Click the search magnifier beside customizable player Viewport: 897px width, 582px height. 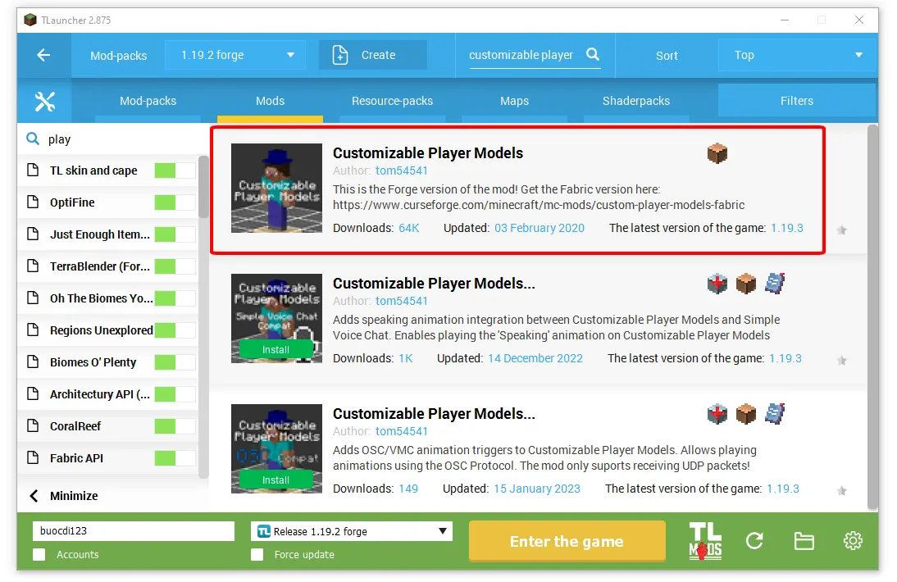click(593, 54)
